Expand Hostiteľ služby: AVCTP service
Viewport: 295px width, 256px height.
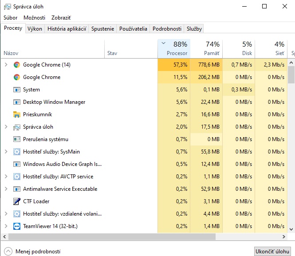[x=6, y=177]
